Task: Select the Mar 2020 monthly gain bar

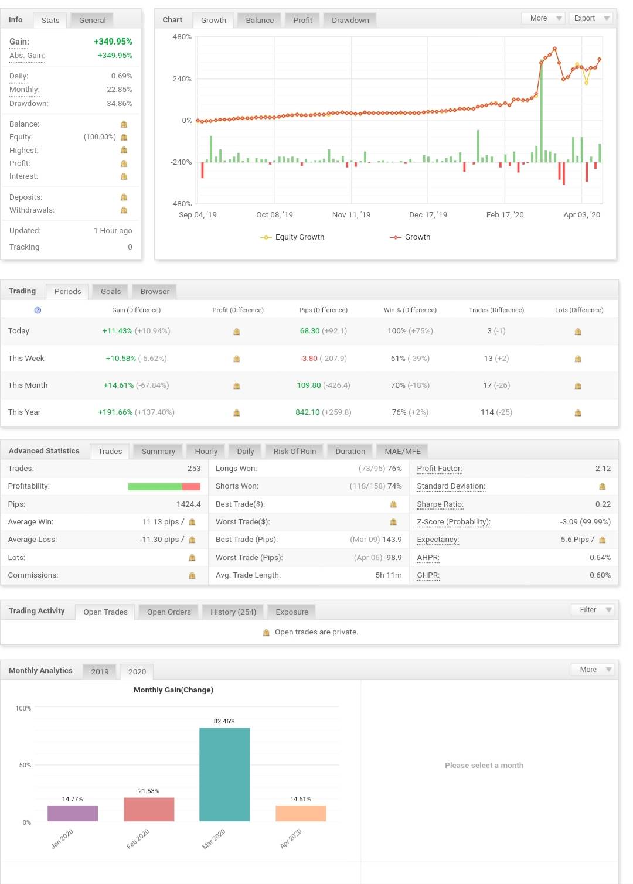Action: tap(224, 774)
